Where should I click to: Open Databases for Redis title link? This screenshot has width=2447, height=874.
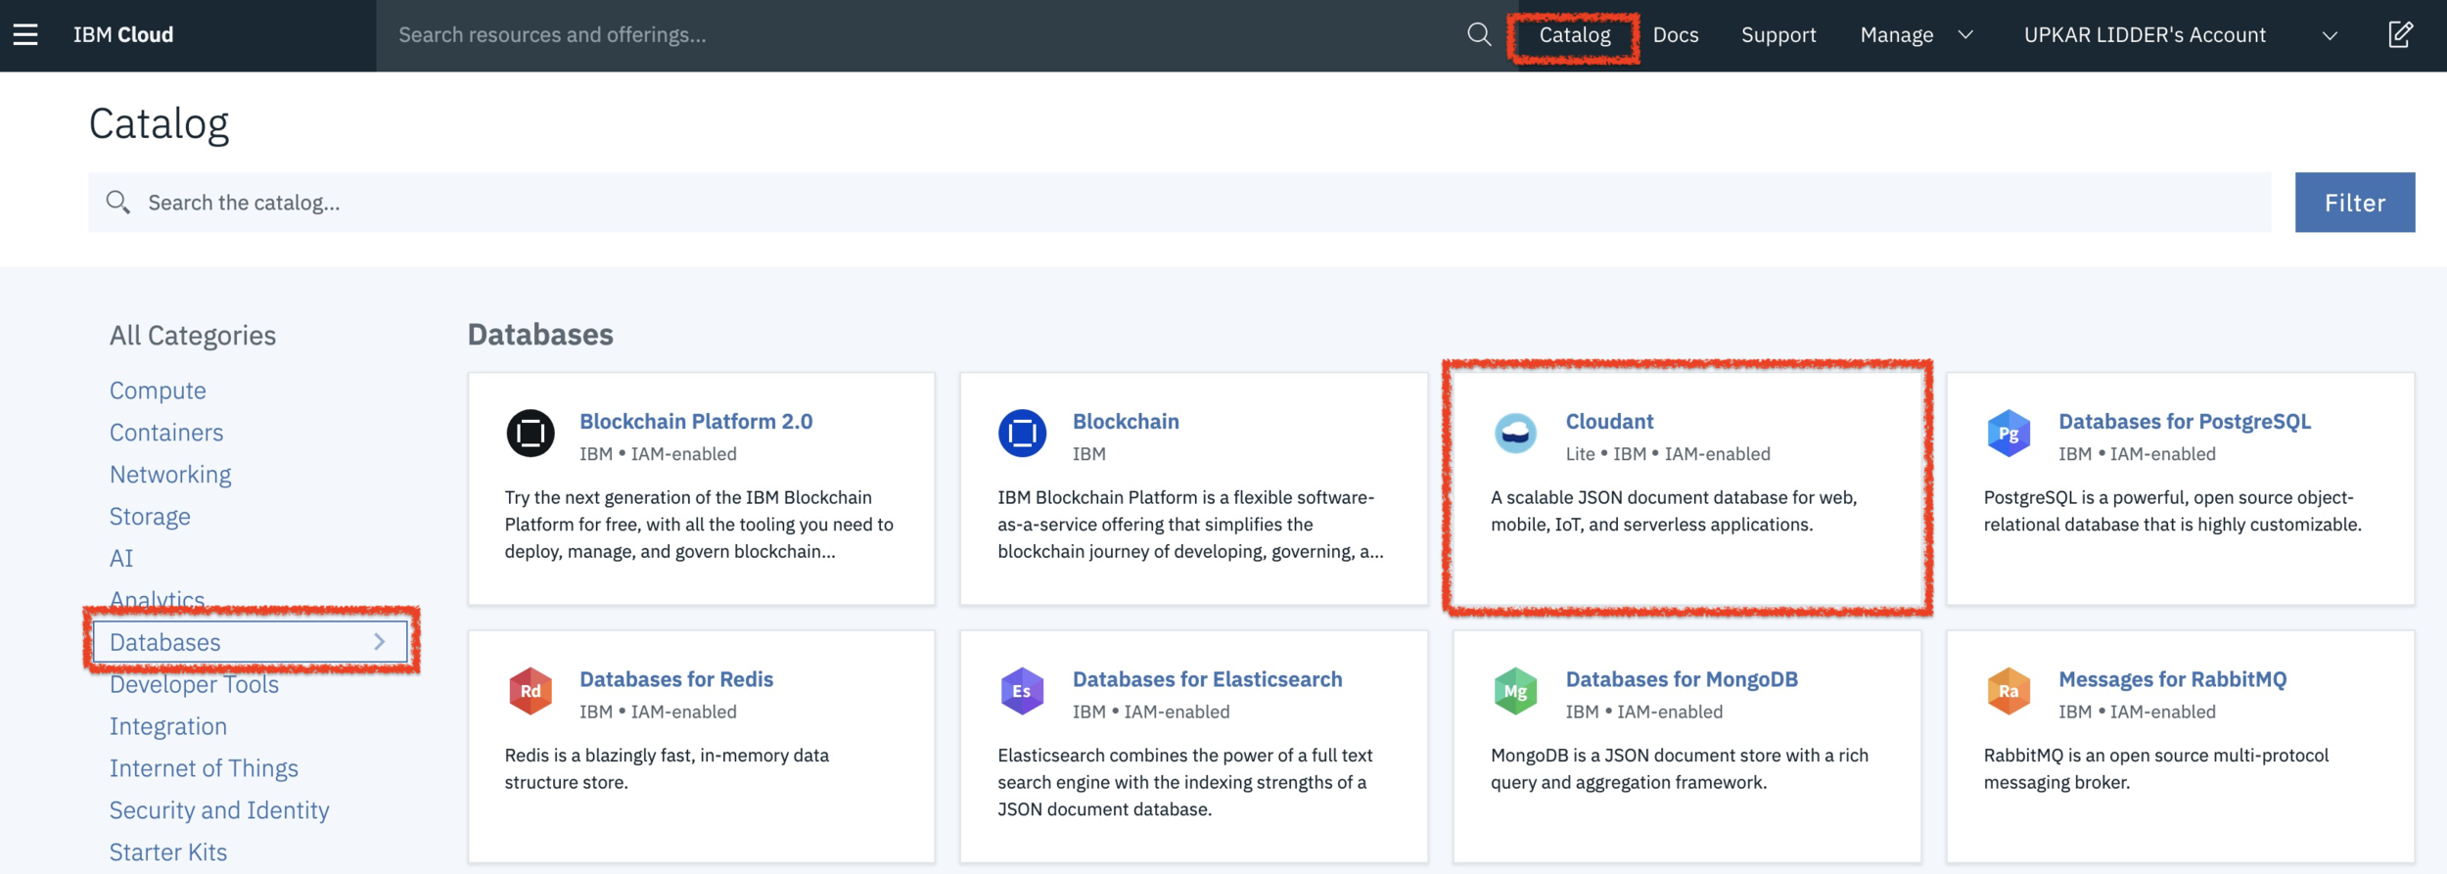point(676,679)
